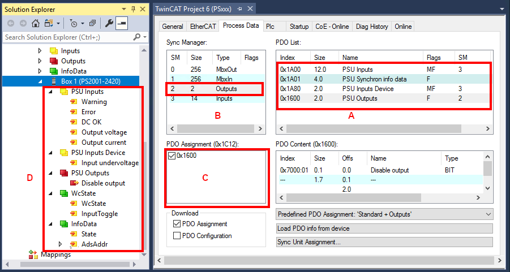
Task: Click the Collapse All icon in toolbar
Action: point(93,23)
